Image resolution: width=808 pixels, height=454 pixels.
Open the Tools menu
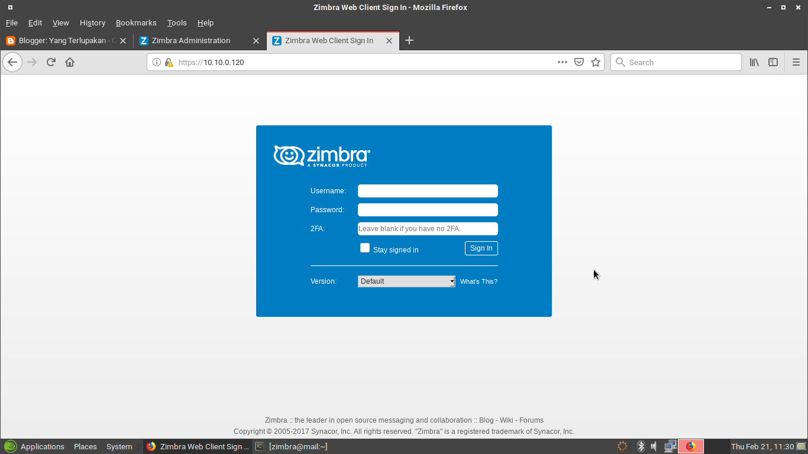[x=177, y=22]
